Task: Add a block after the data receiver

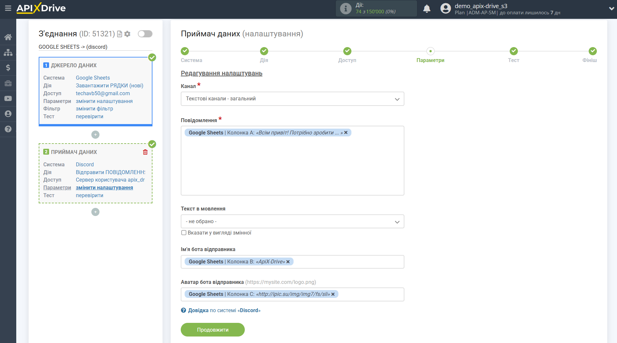Action: pos(95,212)
